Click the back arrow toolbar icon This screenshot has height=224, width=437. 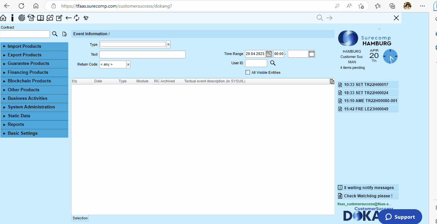pyautogui.click(x=68, y=18)
